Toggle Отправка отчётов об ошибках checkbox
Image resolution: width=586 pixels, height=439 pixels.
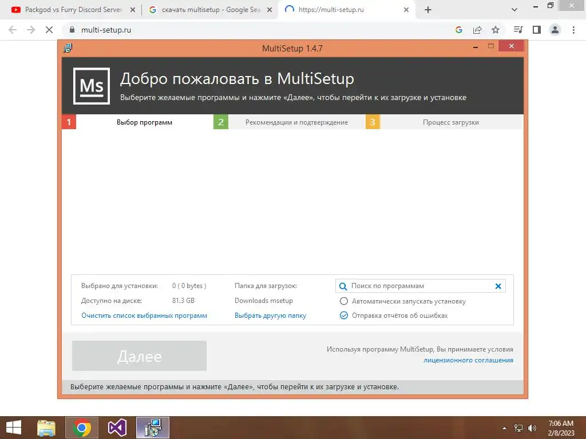pos(343,316)
